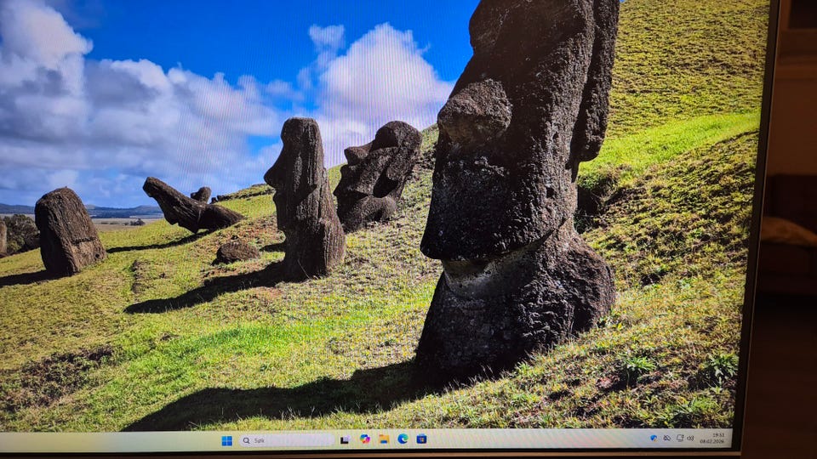Open Microsoft Store from the taskbar
Viewport: 817px width, 459px height.
coord(421,439)
